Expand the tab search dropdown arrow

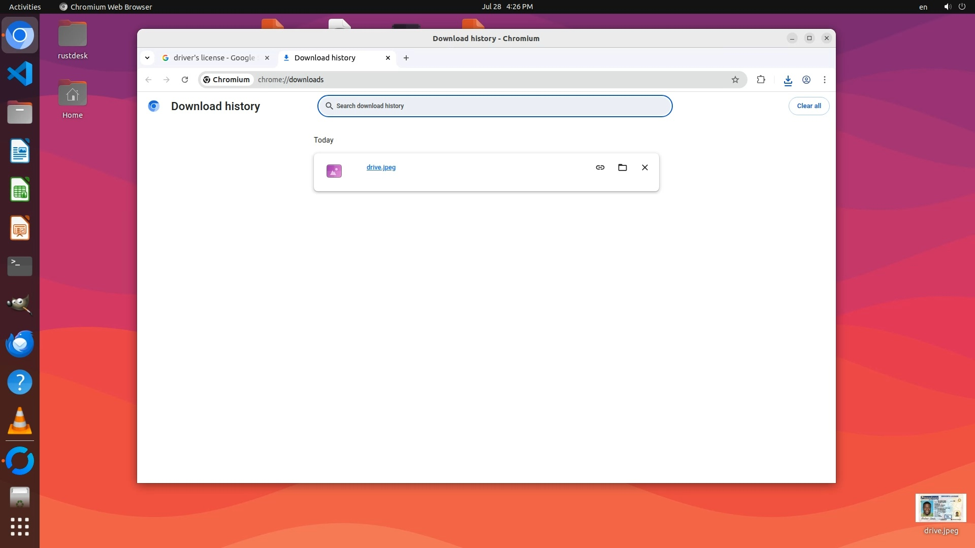coord(147,58)
